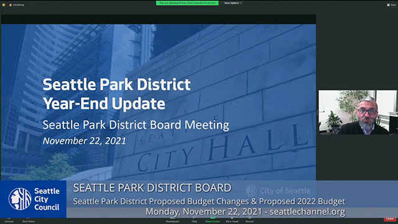Click the Record button
This screenshot has height=224, width=398.
coord(249,220)
